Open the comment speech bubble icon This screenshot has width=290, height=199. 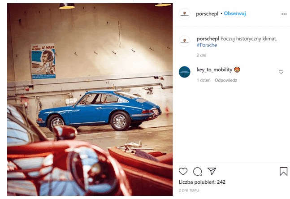pos(198,172)
